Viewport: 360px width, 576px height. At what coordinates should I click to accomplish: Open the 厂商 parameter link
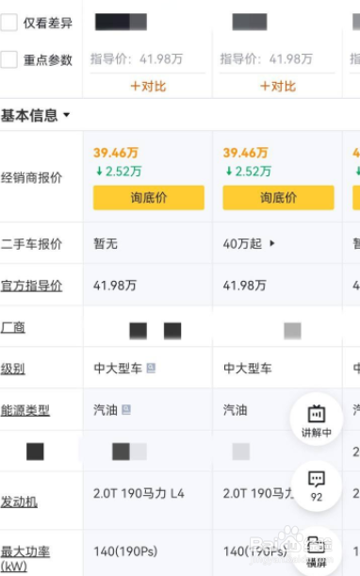13,327
